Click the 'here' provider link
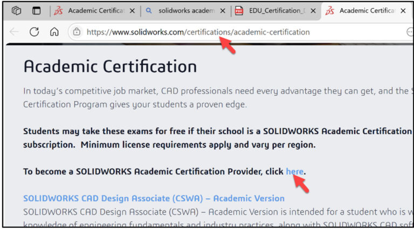Image resolution: width=414 pixels, height=229 pixels. click(295, 172)
